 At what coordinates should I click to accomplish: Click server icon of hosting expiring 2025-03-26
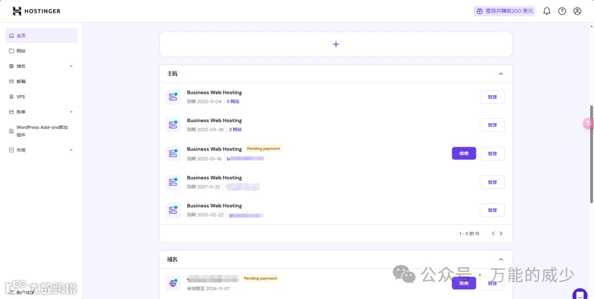173,125
